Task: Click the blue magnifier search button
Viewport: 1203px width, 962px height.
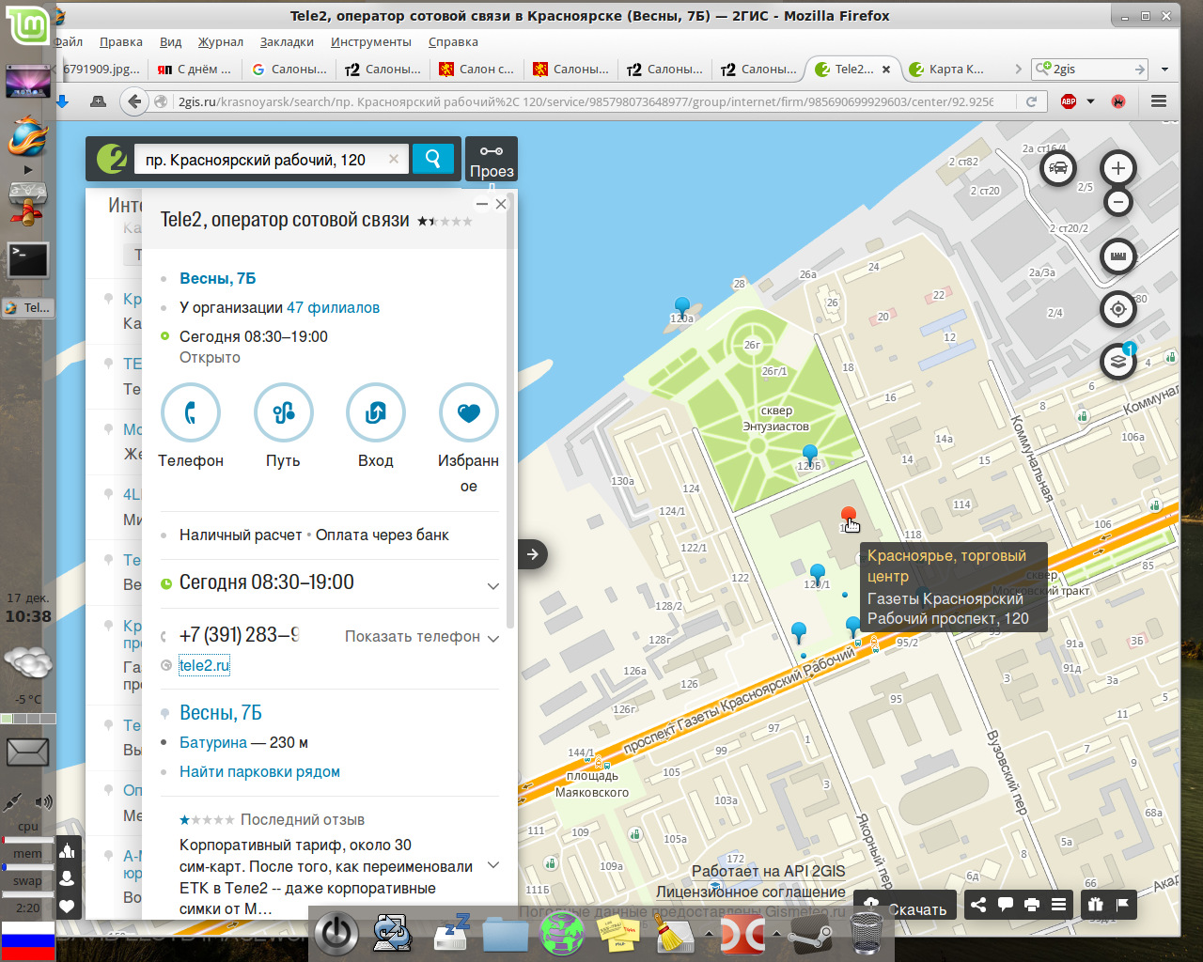Action: click(x=433, y=159)
